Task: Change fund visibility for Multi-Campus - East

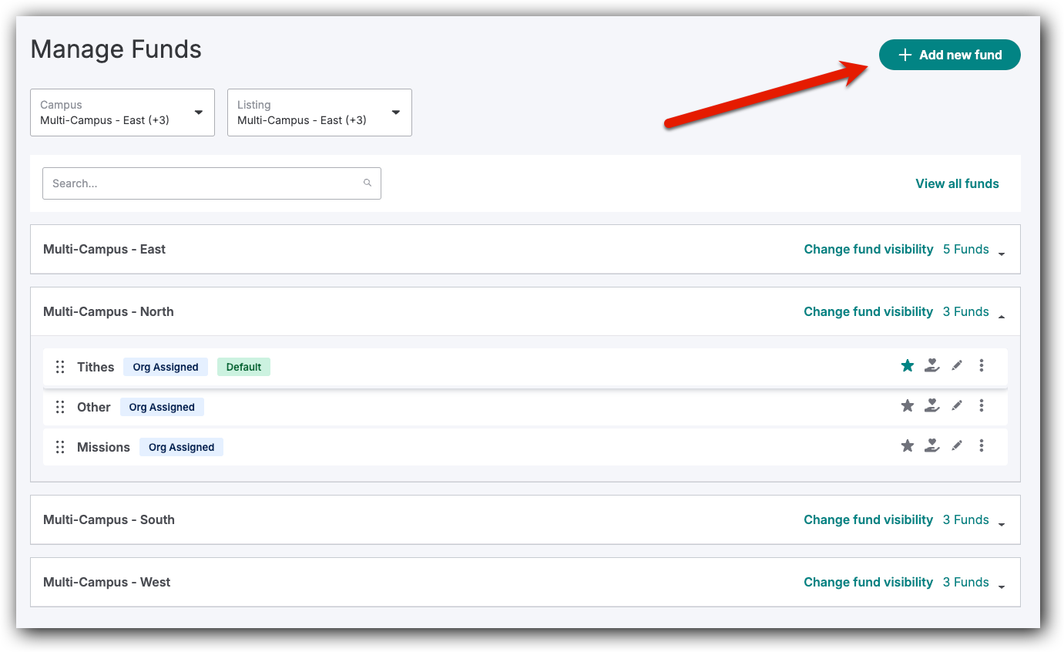Action: pos(868,249)
